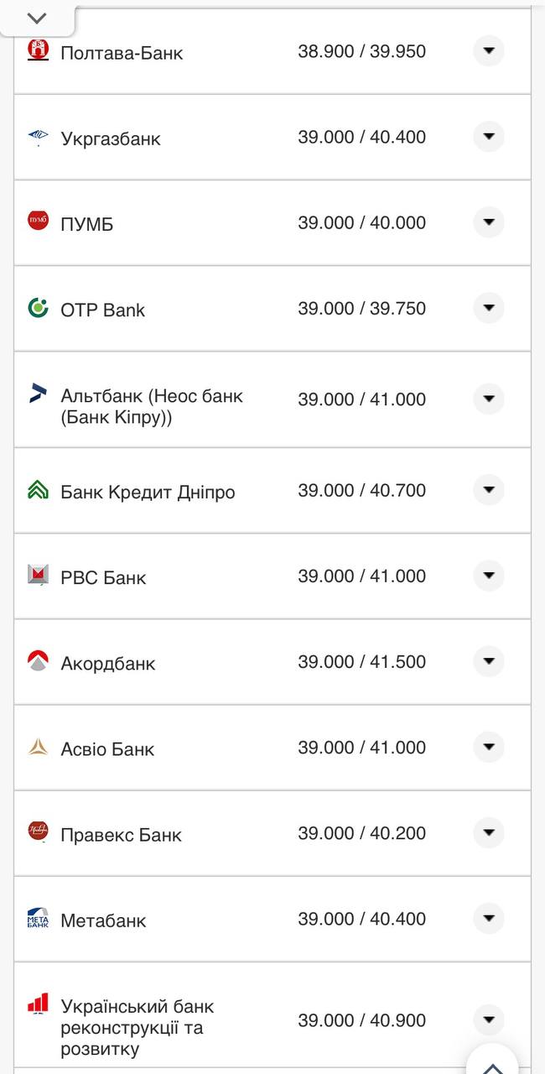Click the Акордбанк logo icon

point(38,661)
